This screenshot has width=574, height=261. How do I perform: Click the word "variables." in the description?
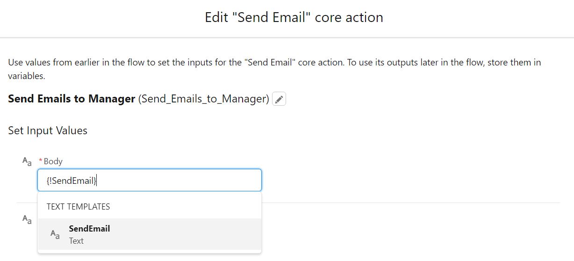coord(27,76)
